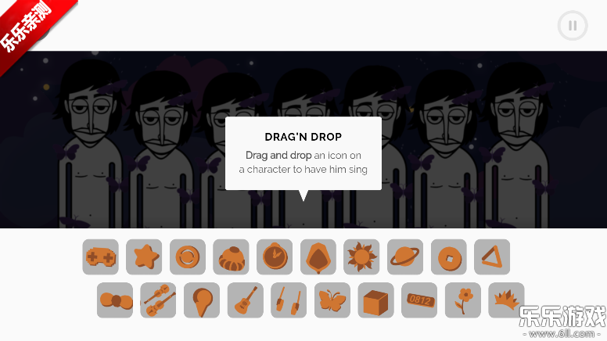Viewport: 607px width, 341px height.
Task: Dismiss the Drag'n Drop tutorial tooltip
Action: pos(303,153)
